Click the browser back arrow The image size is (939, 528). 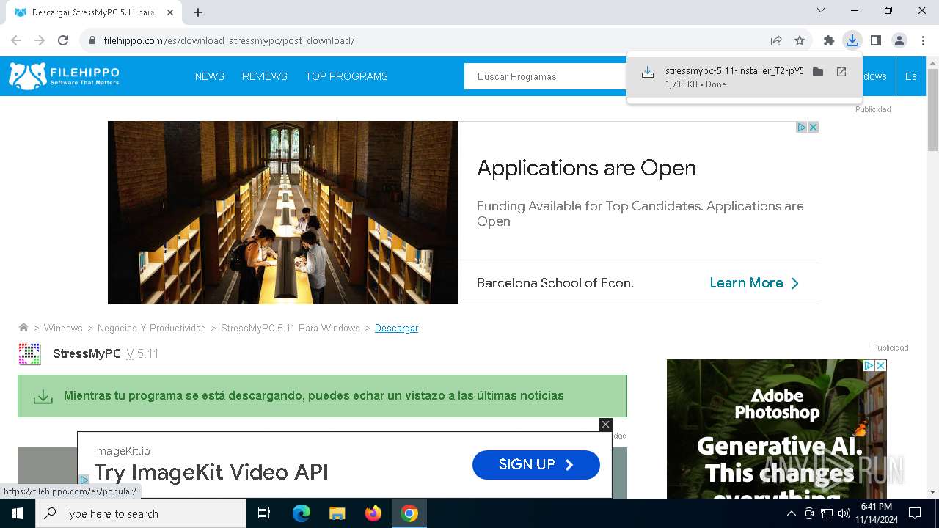[x=16, y=40]
